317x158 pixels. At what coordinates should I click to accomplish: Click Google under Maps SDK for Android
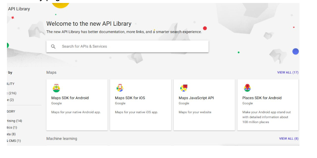tap(56, 103)
